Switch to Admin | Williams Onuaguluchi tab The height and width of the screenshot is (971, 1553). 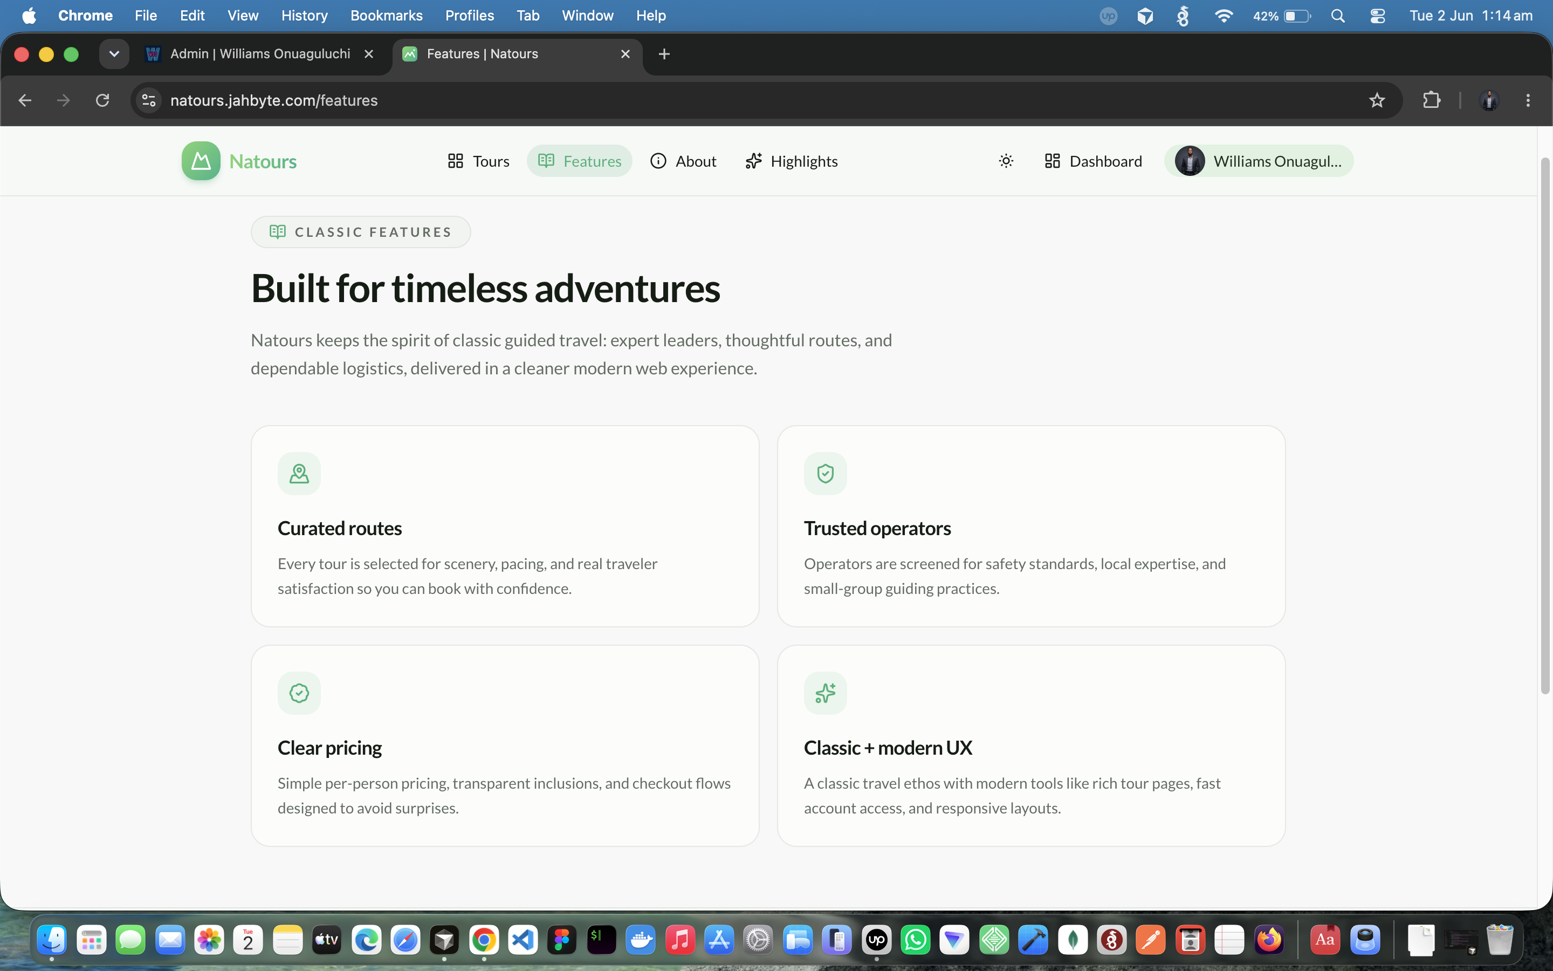[260, 54]
